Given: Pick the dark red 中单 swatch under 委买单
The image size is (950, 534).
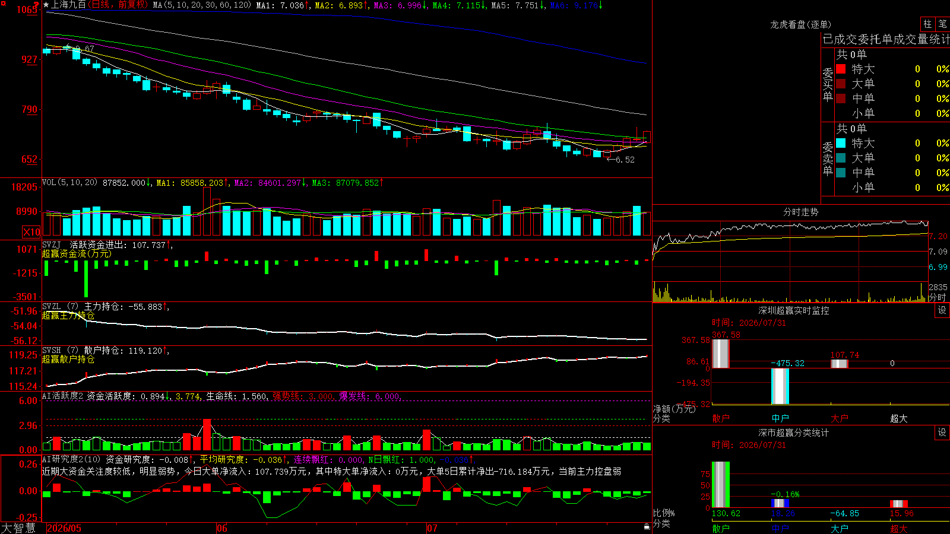Looking at the screenshot, I should point(841,98).
